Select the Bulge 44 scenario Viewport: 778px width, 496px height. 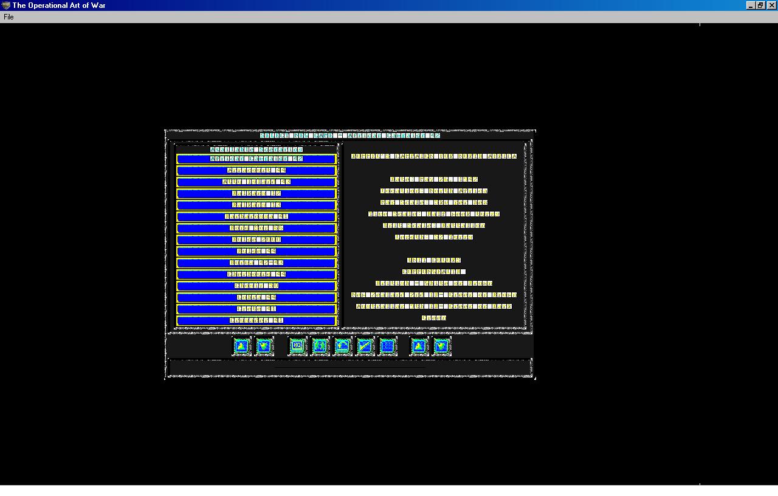pos(256,252)
